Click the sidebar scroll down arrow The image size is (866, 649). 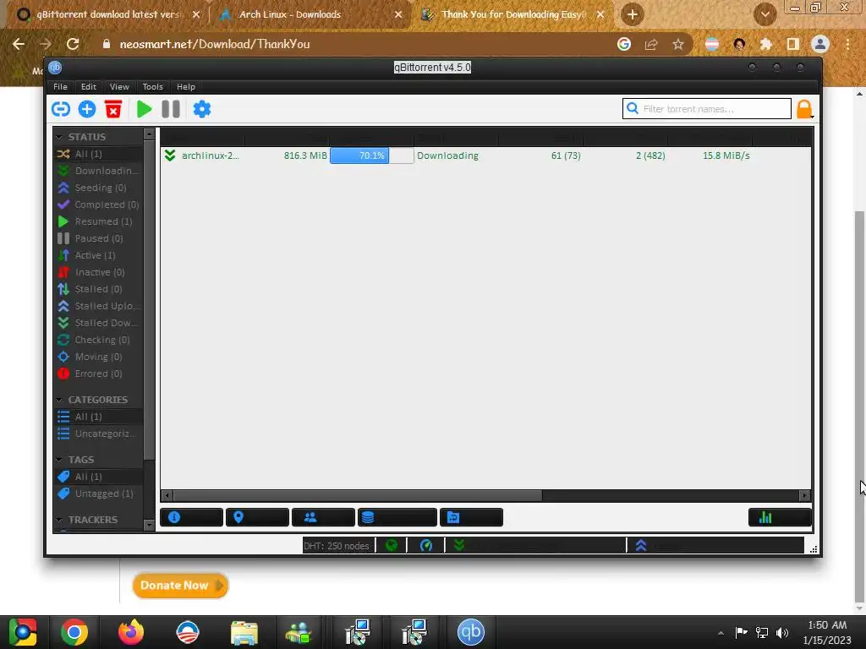(x=149, y=525)
